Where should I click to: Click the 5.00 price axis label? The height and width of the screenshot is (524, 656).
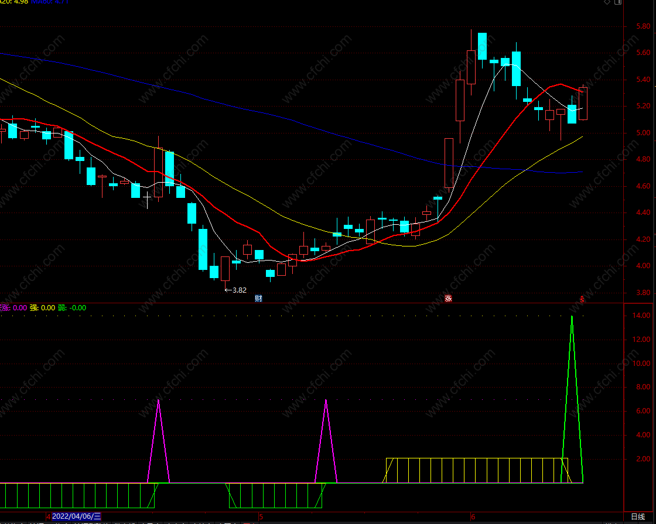tap(644, 133)
